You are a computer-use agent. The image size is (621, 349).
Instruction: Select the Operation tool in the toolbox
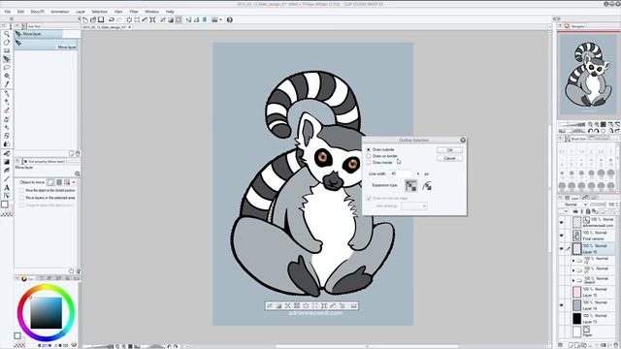[x=7, y=50]
